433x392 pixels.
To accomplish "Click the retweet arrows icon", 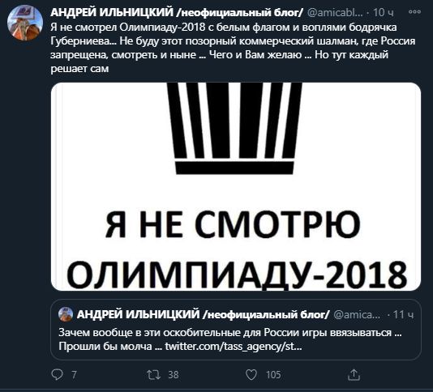I will coord(153,375).
